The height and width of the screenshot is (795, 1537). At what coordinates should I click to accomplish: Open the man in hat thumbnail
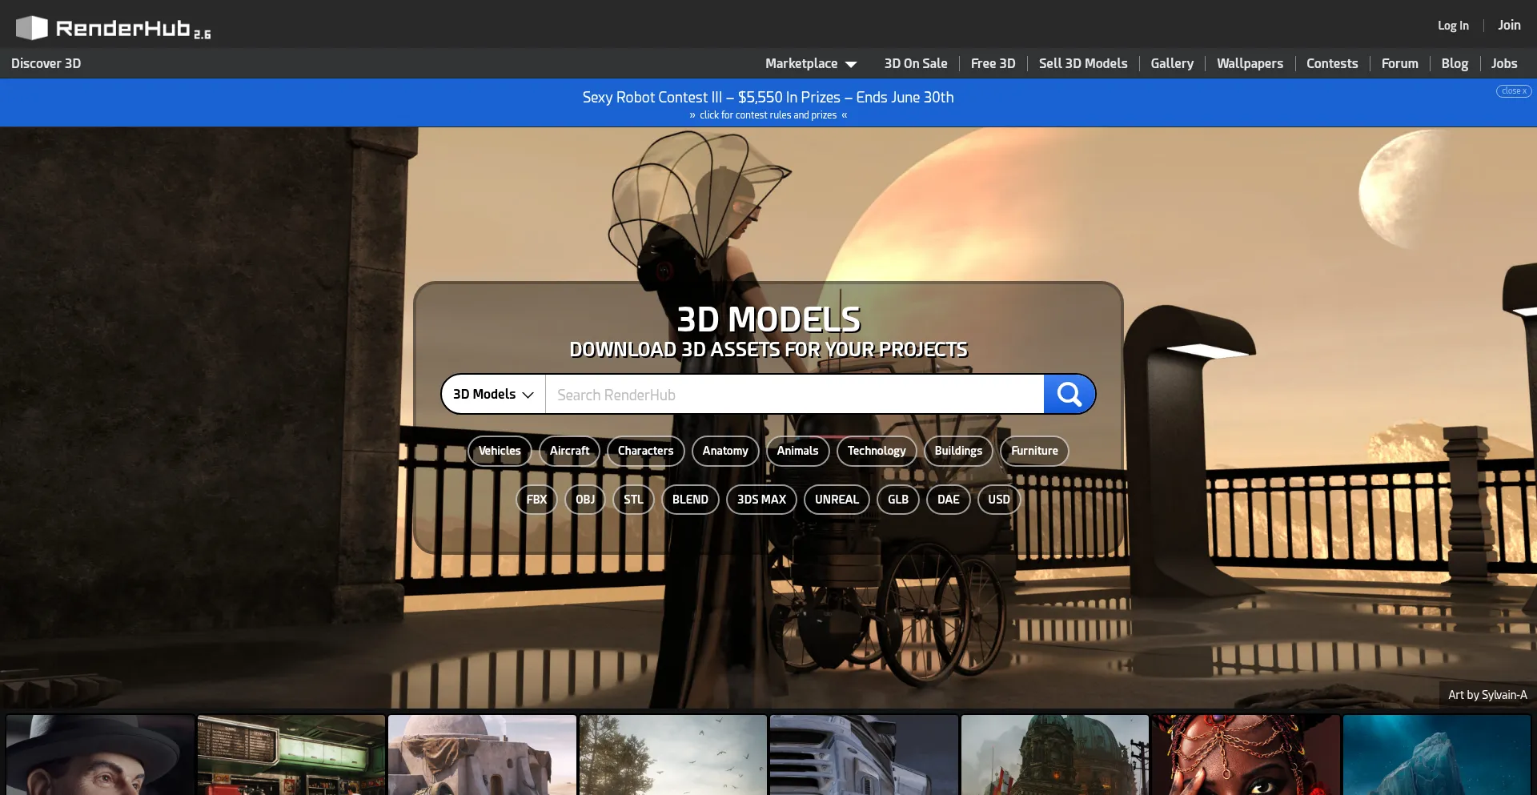100,755
